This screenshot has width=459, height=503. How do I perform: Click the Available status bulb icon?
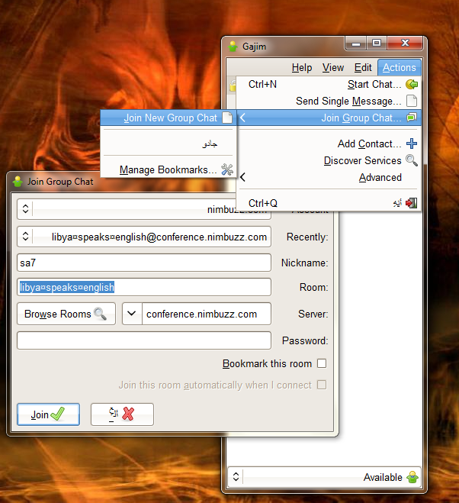[x=412, y=477]
